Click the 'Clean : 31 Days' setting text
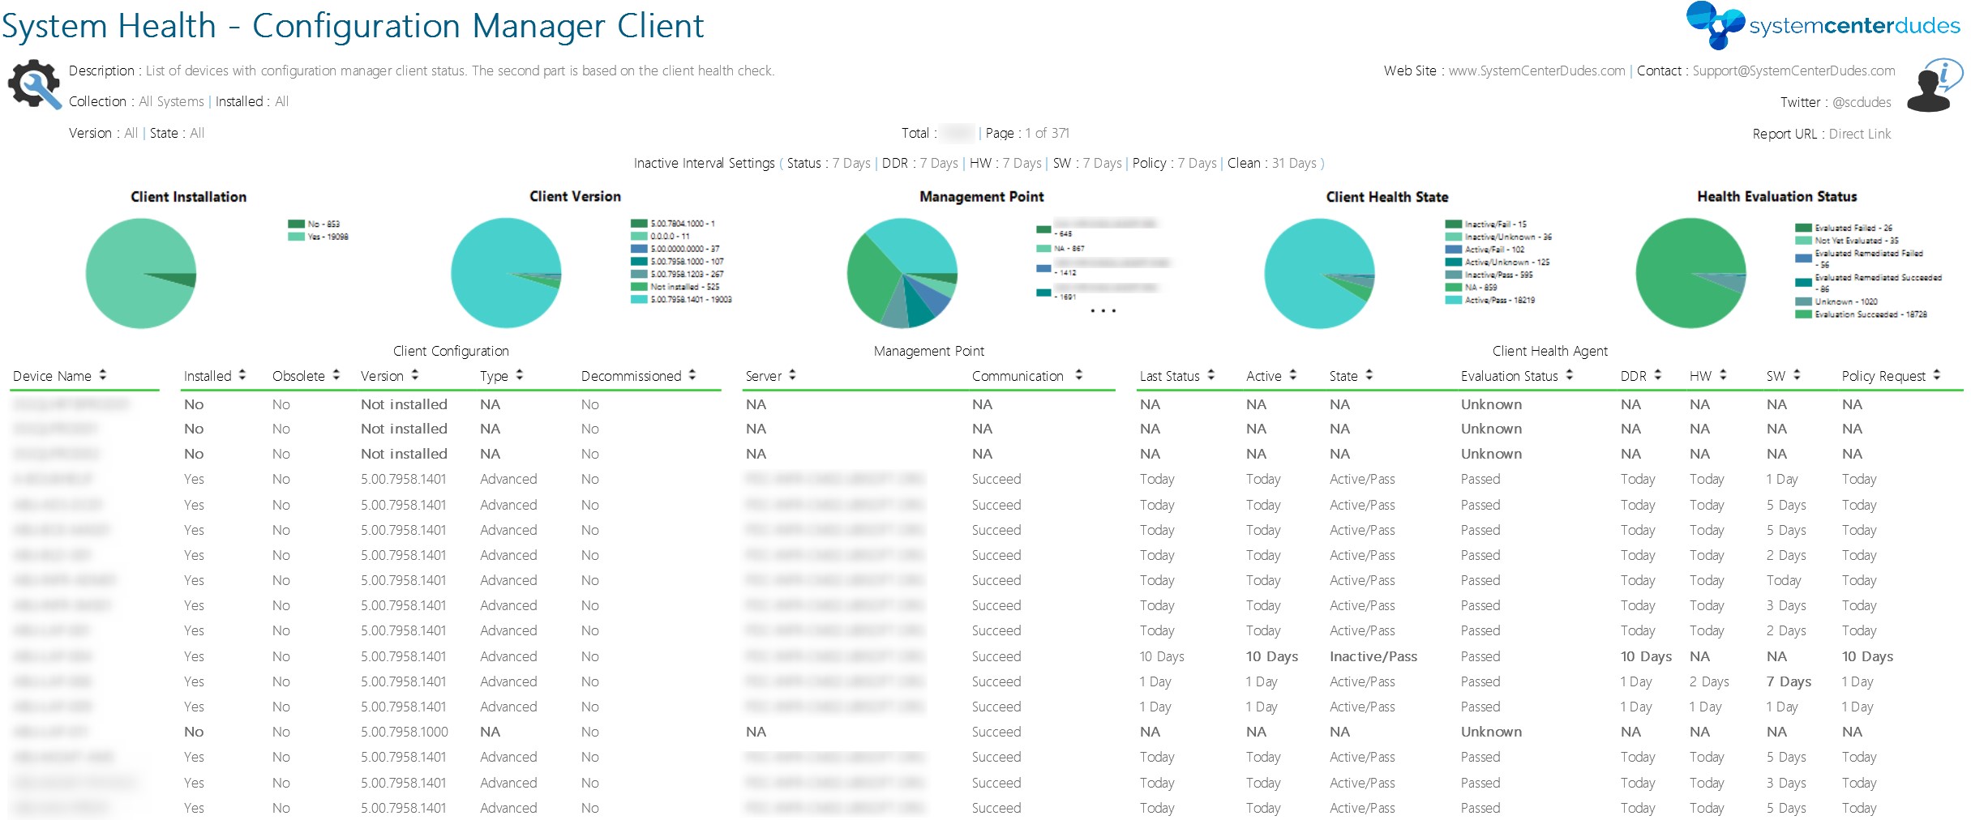 [1272, 164]
